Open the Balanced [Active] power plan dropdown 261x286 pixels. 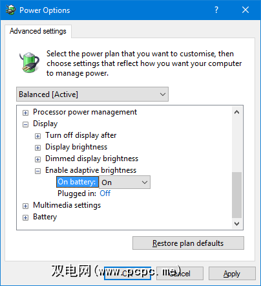coord(92,94)
